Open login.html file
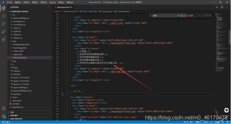 click(x=18, y=54)
